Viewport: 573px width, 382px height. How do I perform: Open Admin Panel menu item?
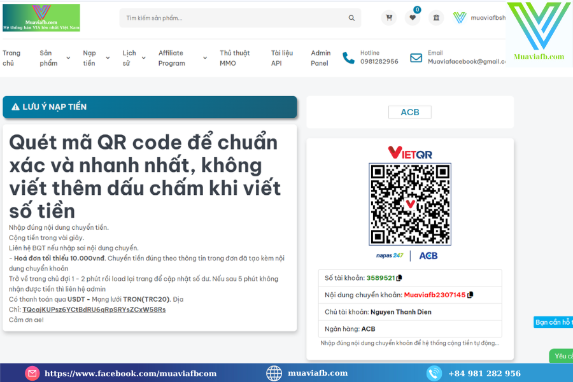click(320, 58)
